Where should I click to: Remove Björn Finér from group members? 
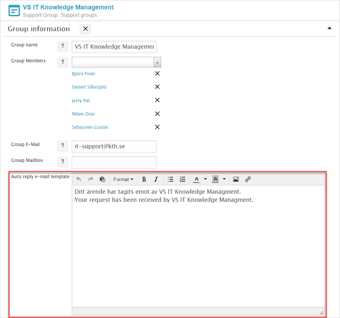(157, 74)
